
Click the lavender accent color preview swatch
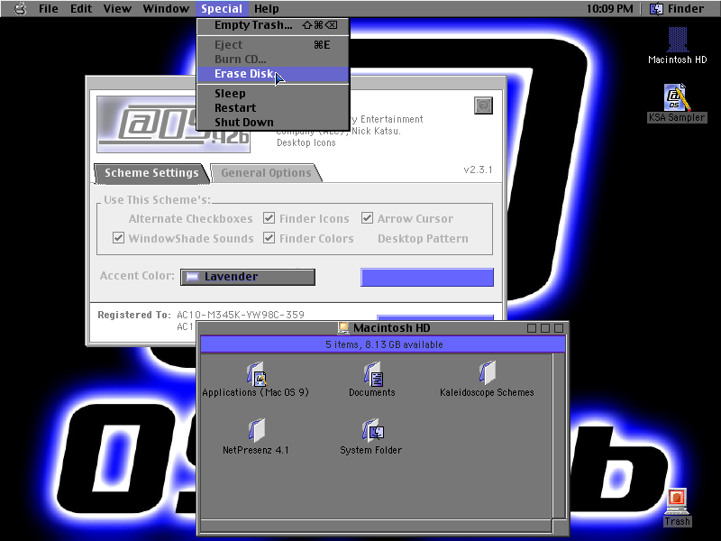[427, 278]
